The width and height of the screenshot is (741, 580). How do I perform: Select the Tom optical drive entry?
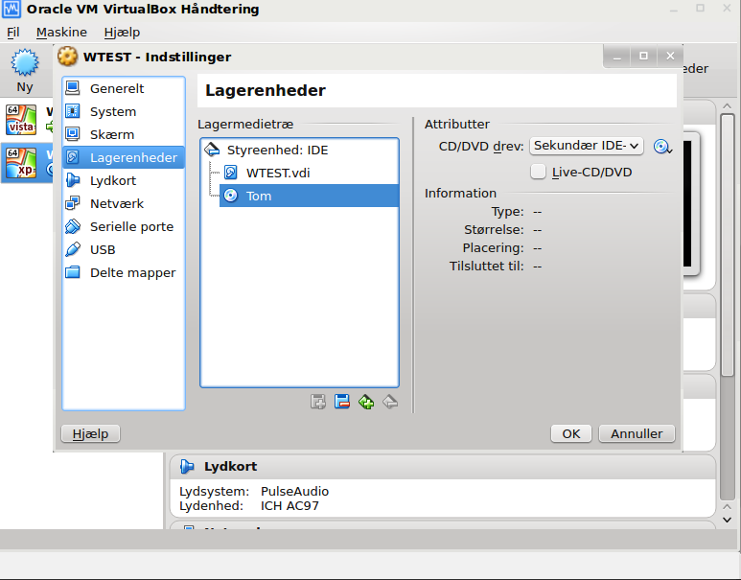(x=309, y=196)
